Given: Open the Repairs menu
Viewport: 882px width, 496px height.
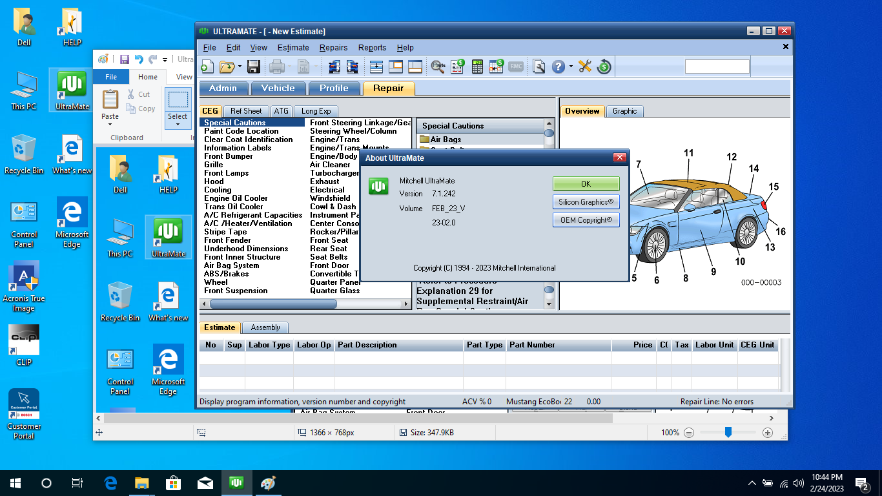Looking at the screenshot, I should [x=333, y=47].
